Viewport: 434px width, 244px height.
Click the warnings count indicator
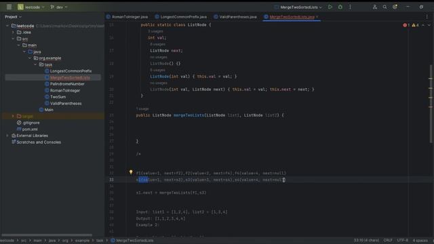point(415,25)
